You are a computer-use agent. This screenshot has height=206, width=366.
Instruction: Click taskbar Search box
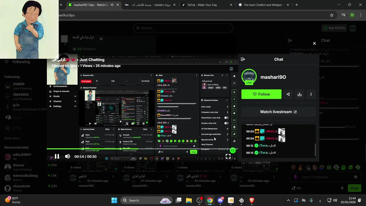(x=146, y=200)
